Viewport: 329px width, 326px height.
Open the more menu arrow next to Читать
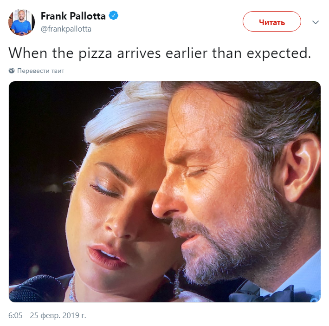pyautogui.click(x=316, y=22)
